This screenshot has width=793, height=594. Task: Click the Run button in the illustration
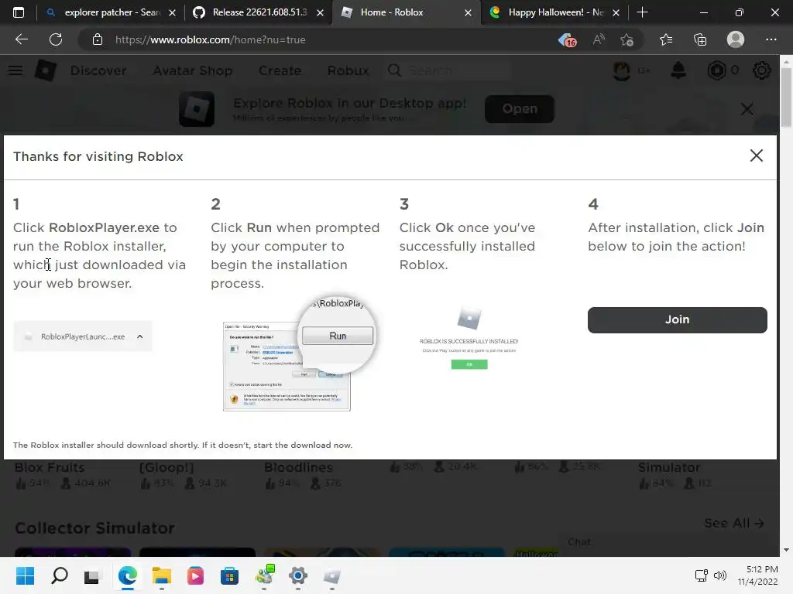[338, 336]
